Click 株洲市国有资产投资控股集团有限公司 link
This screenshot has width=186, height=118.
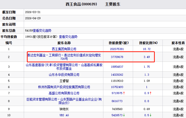[x=64, y=87]
